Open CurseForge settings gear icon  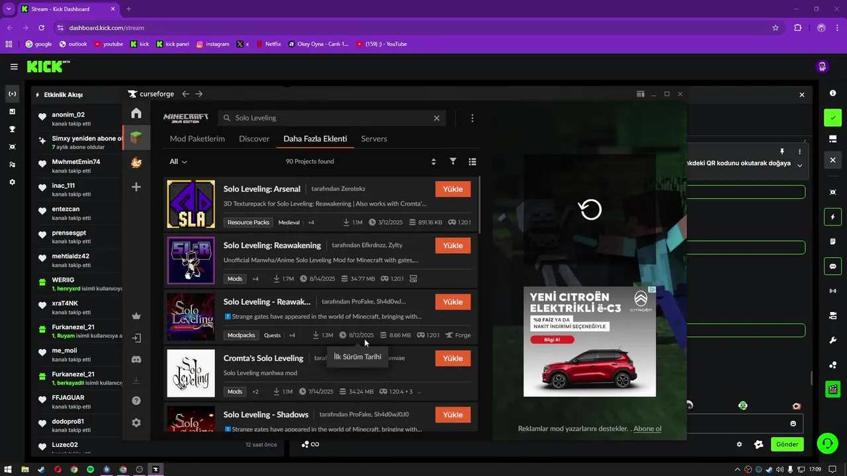click(136, 422)
